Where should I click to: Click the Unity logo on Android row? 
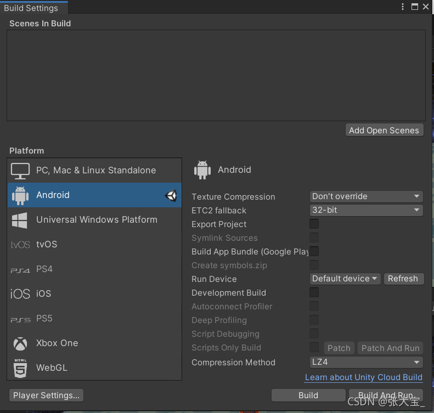[x=171, y=196]
